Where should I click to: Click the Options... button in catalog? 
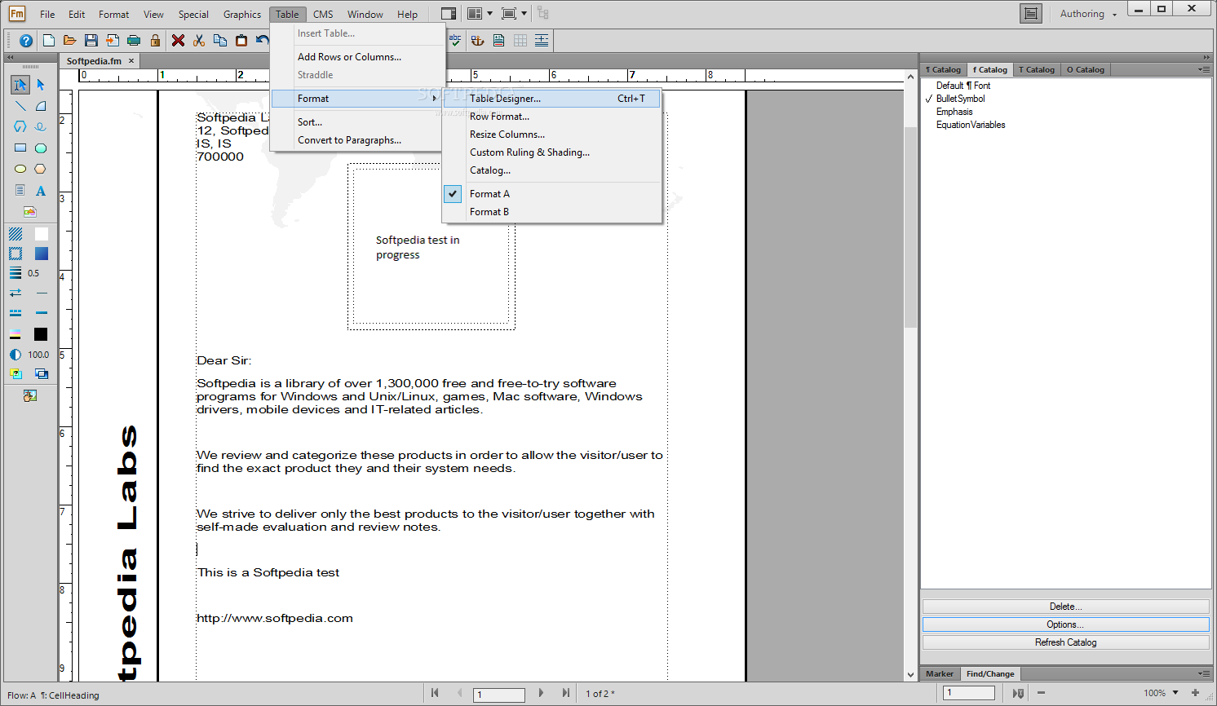(x=1065, y=624)
